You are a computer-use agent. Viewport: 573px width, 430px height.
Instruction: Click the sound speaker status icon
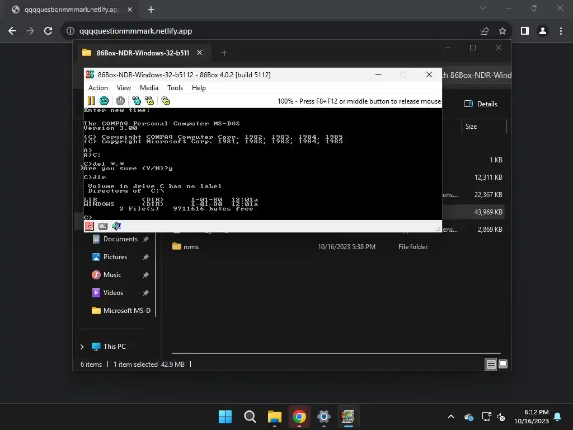click(116, 226)
